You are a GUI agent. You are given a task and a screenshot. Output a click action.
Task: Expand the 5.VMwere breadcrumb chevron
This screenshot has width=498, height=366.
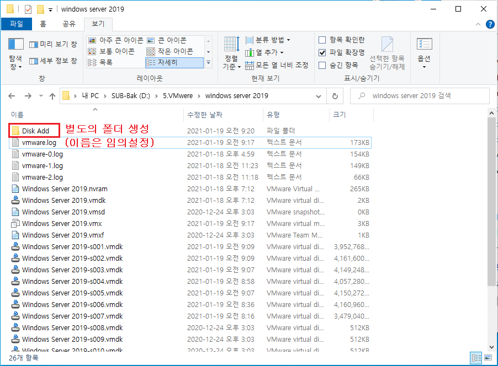click(199, 96)
